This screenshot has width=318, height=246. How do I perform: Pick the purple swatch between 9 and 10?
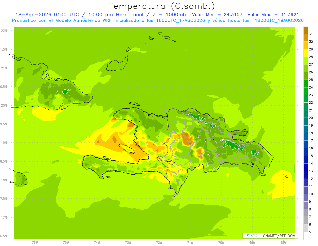point(306,198)
